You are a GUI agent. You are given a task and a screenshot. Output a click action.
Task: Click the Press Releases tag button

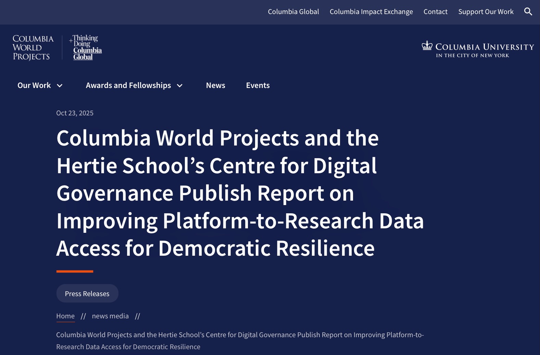[x=87, y=294]
